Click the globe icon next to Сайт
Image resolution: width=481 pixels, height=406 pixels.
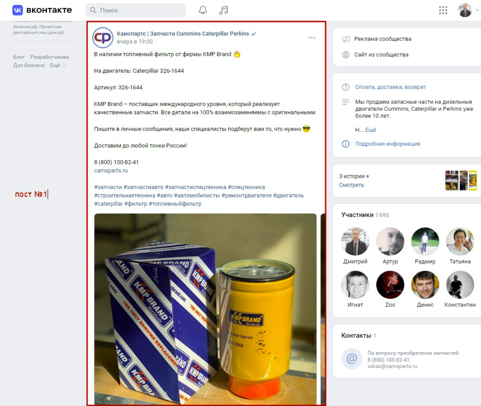[346, 55]
